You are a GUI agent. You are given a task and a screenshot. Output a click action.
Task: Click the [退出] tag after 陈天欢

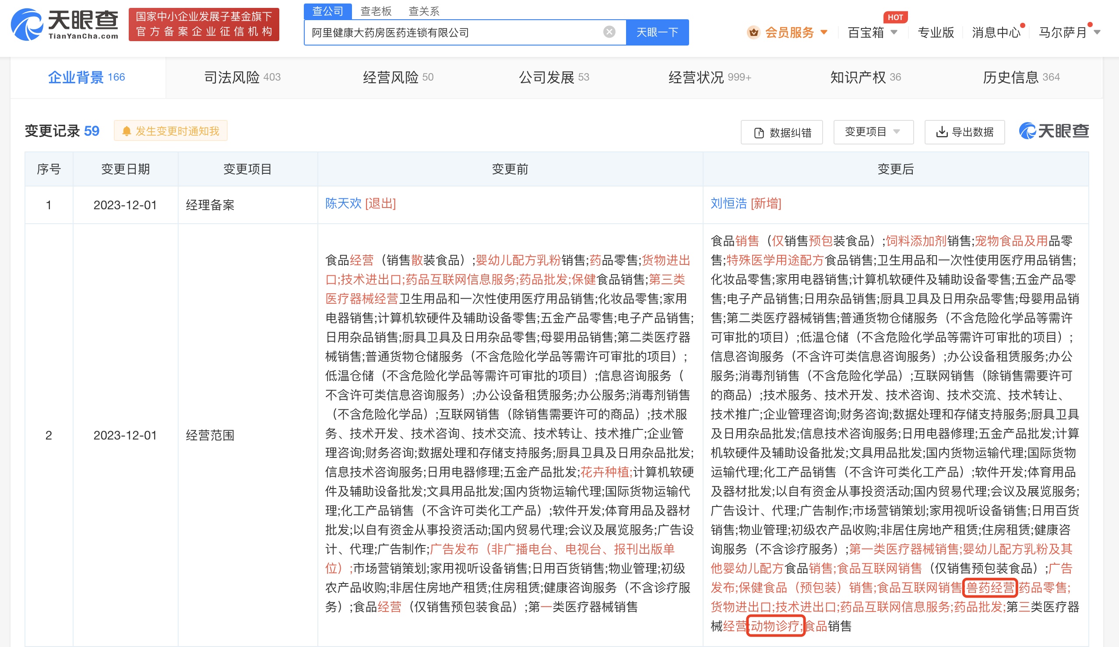point(380,204)
